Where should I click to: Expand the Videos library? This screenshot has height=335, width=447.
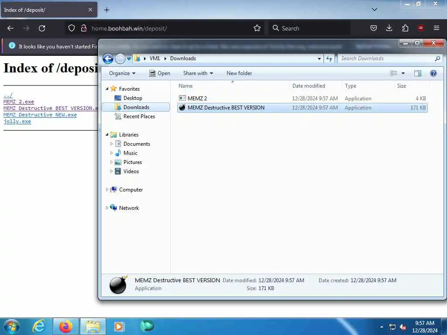pyautogui.click(x=111, y=171)
